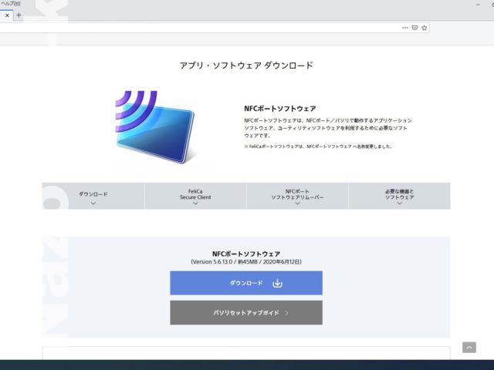The image size is (494, 370).
Task: Click the bookmark star icon in address bar
Action: (x=424, y=27)
